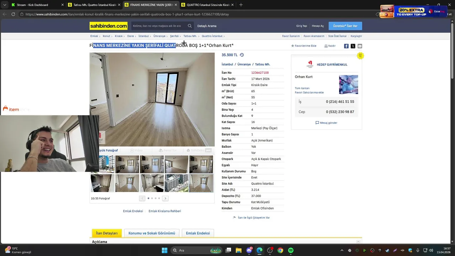Click Quattro İstanbul in the breadcrumb
Viewport: 455px width, 256px height.
tap(212, 36)
